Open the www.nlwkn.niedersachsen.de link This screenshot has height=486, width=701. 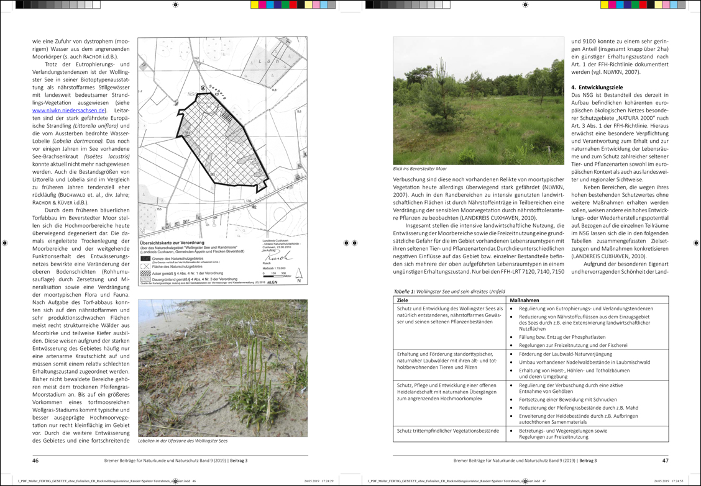69,110
